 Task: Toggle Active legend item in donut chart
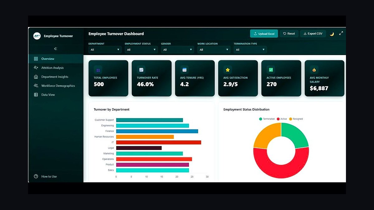(282, 119)
